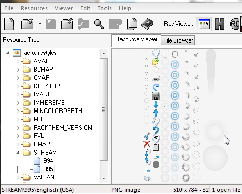This screenshot has height=194, width=242.
Task: Click the aero.msstyles file icon
Action: [17, 53]
